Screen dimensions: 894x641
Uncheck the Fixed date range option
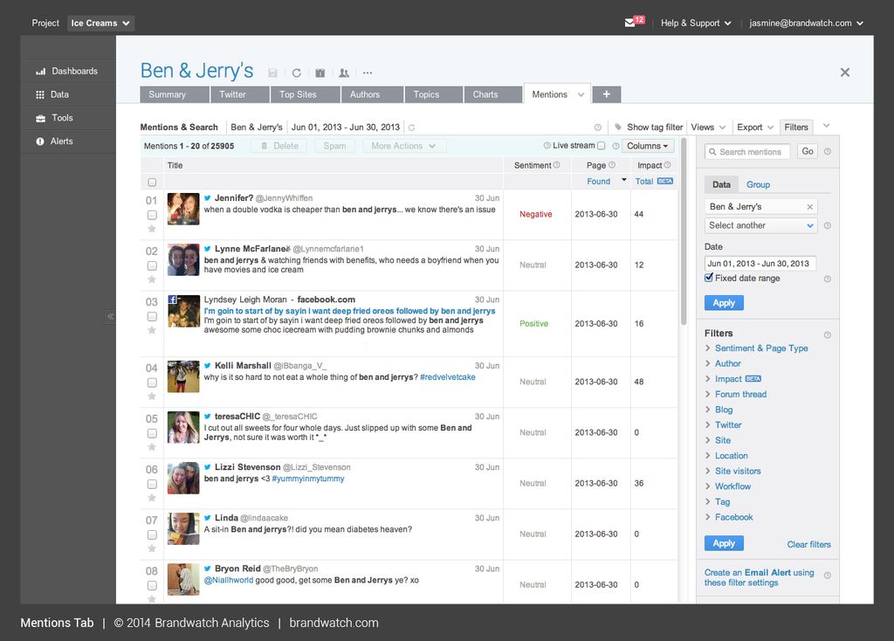pyautogui.click(x=709, y=278)
